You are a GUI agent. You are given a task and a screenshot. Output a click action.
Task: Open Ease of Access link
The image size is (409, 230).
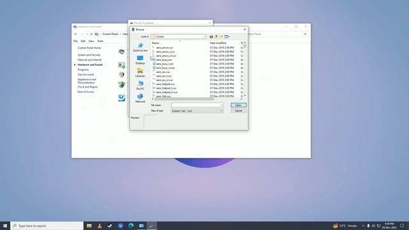pos(86,92)
